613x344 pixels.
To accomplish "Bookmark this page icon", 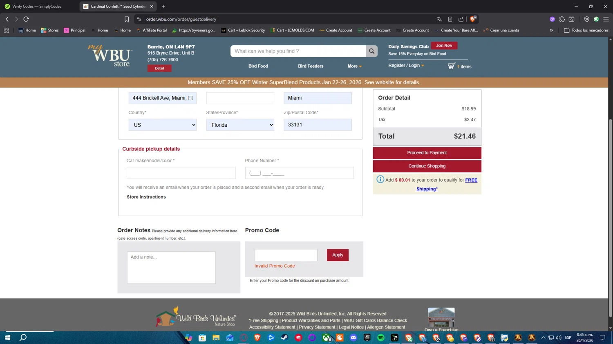I will (x=127, y=19).
